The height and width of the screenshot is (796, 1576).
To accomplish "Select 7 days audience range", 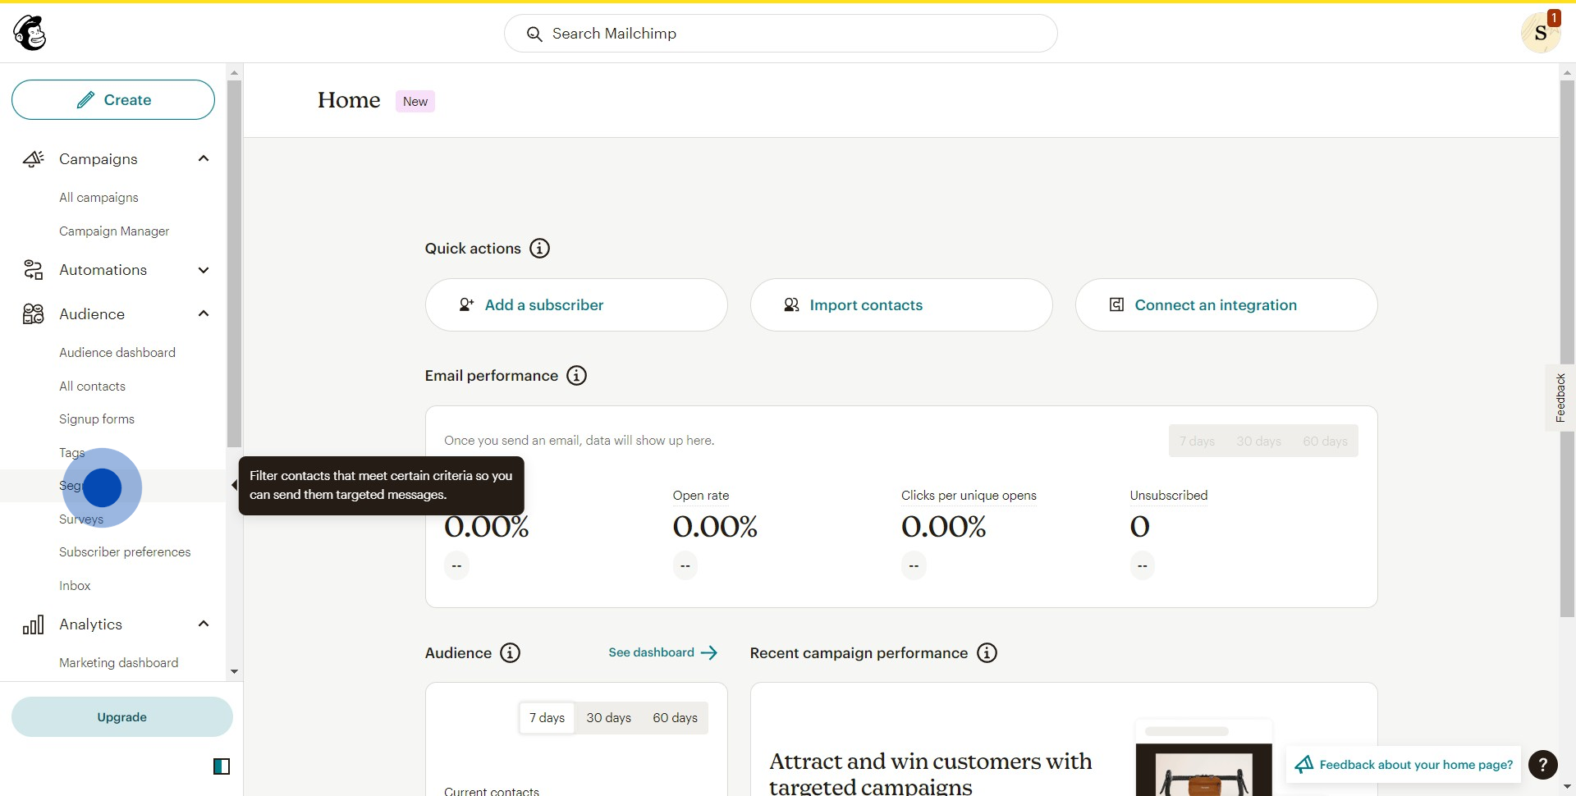I will pos(547,718).
